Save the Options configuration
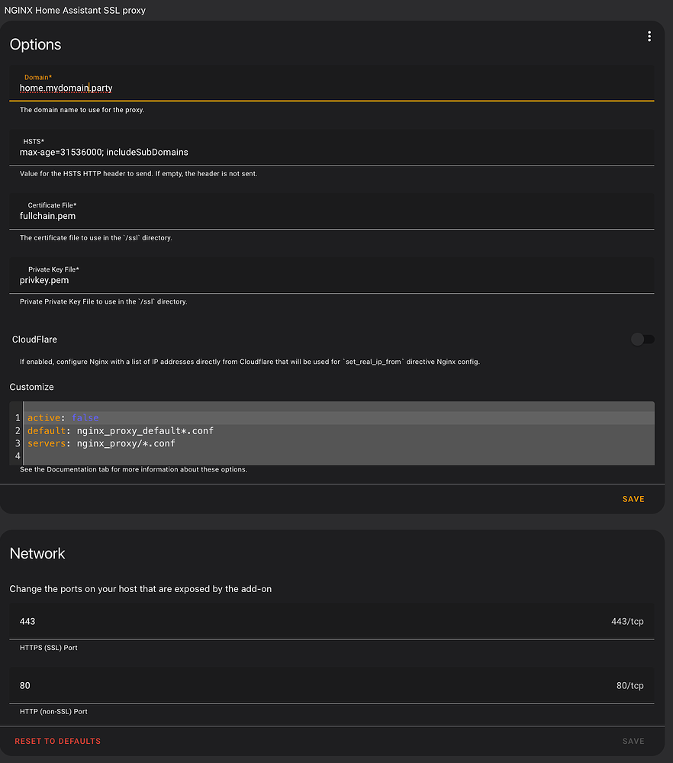This screenshot has width=673, height=763. 633,499
